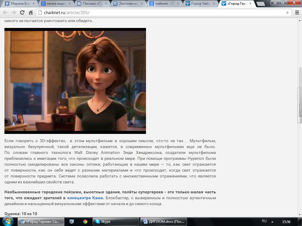The image size is (302, 226).
Task: Close the «Марина Бли» tab
Action: (34, 4)
